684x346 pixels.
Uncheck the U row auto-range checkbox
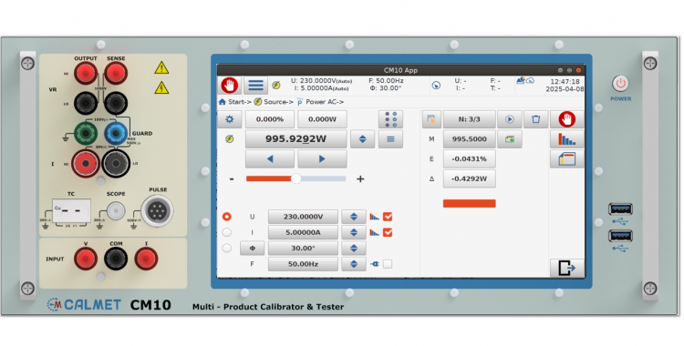tap(388, 217)
